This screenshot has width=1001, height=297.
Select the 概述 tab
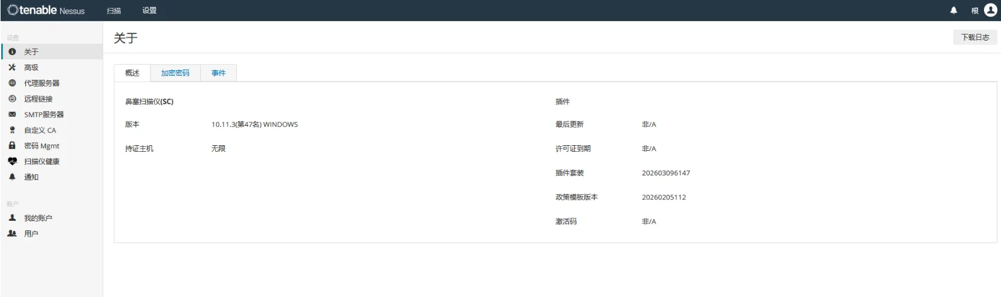tap(132, 73)
